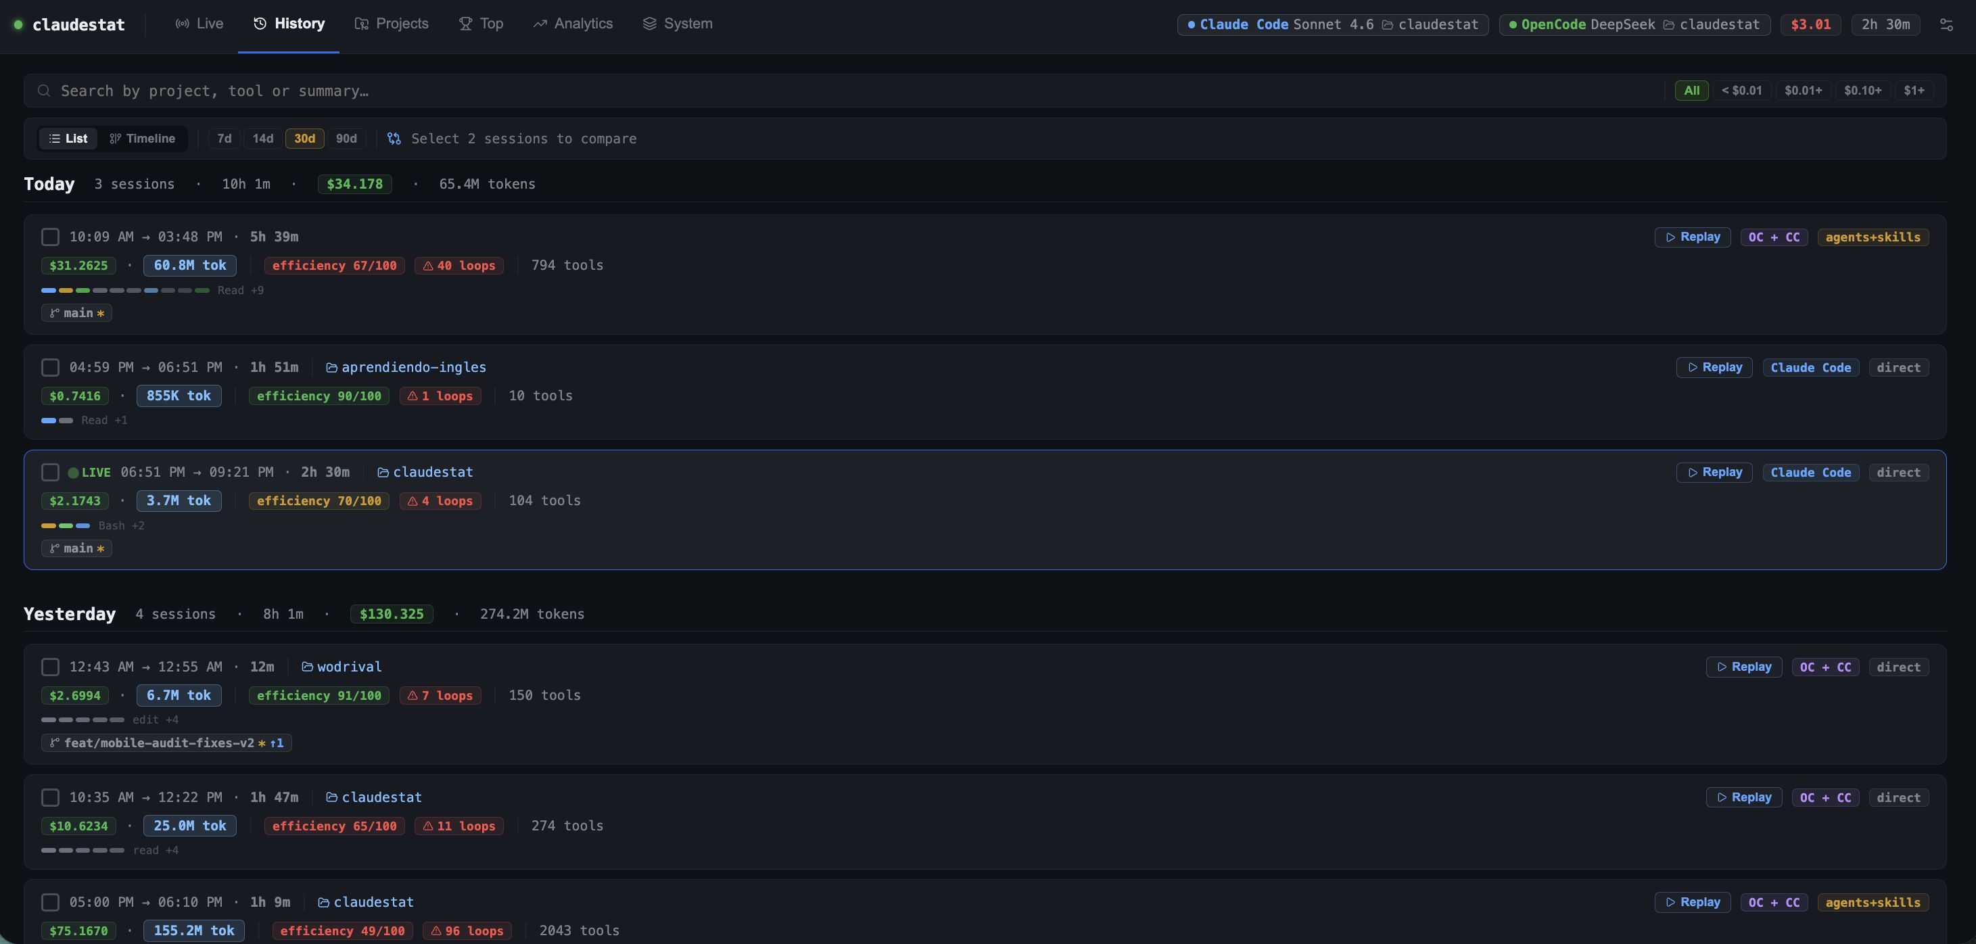Replay the LIVE claudestat session
The height and width of the screenshot is (944, 1976).
click(1714, 473)
